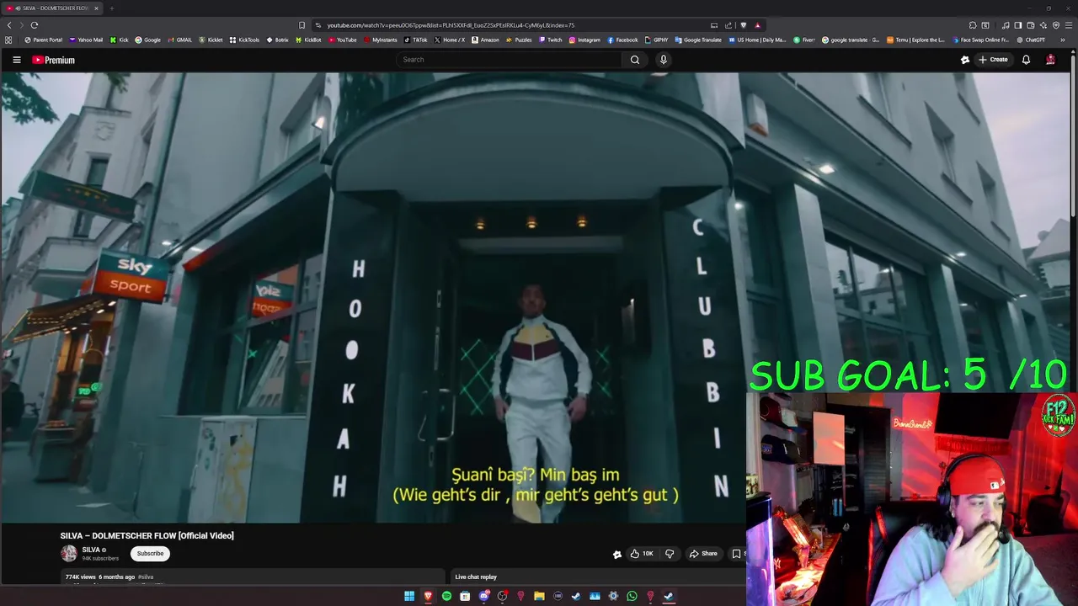Go to YouTube Premium home logo
The height and width of the screenshot is (606, 1078).
click(x=54, y=60)
